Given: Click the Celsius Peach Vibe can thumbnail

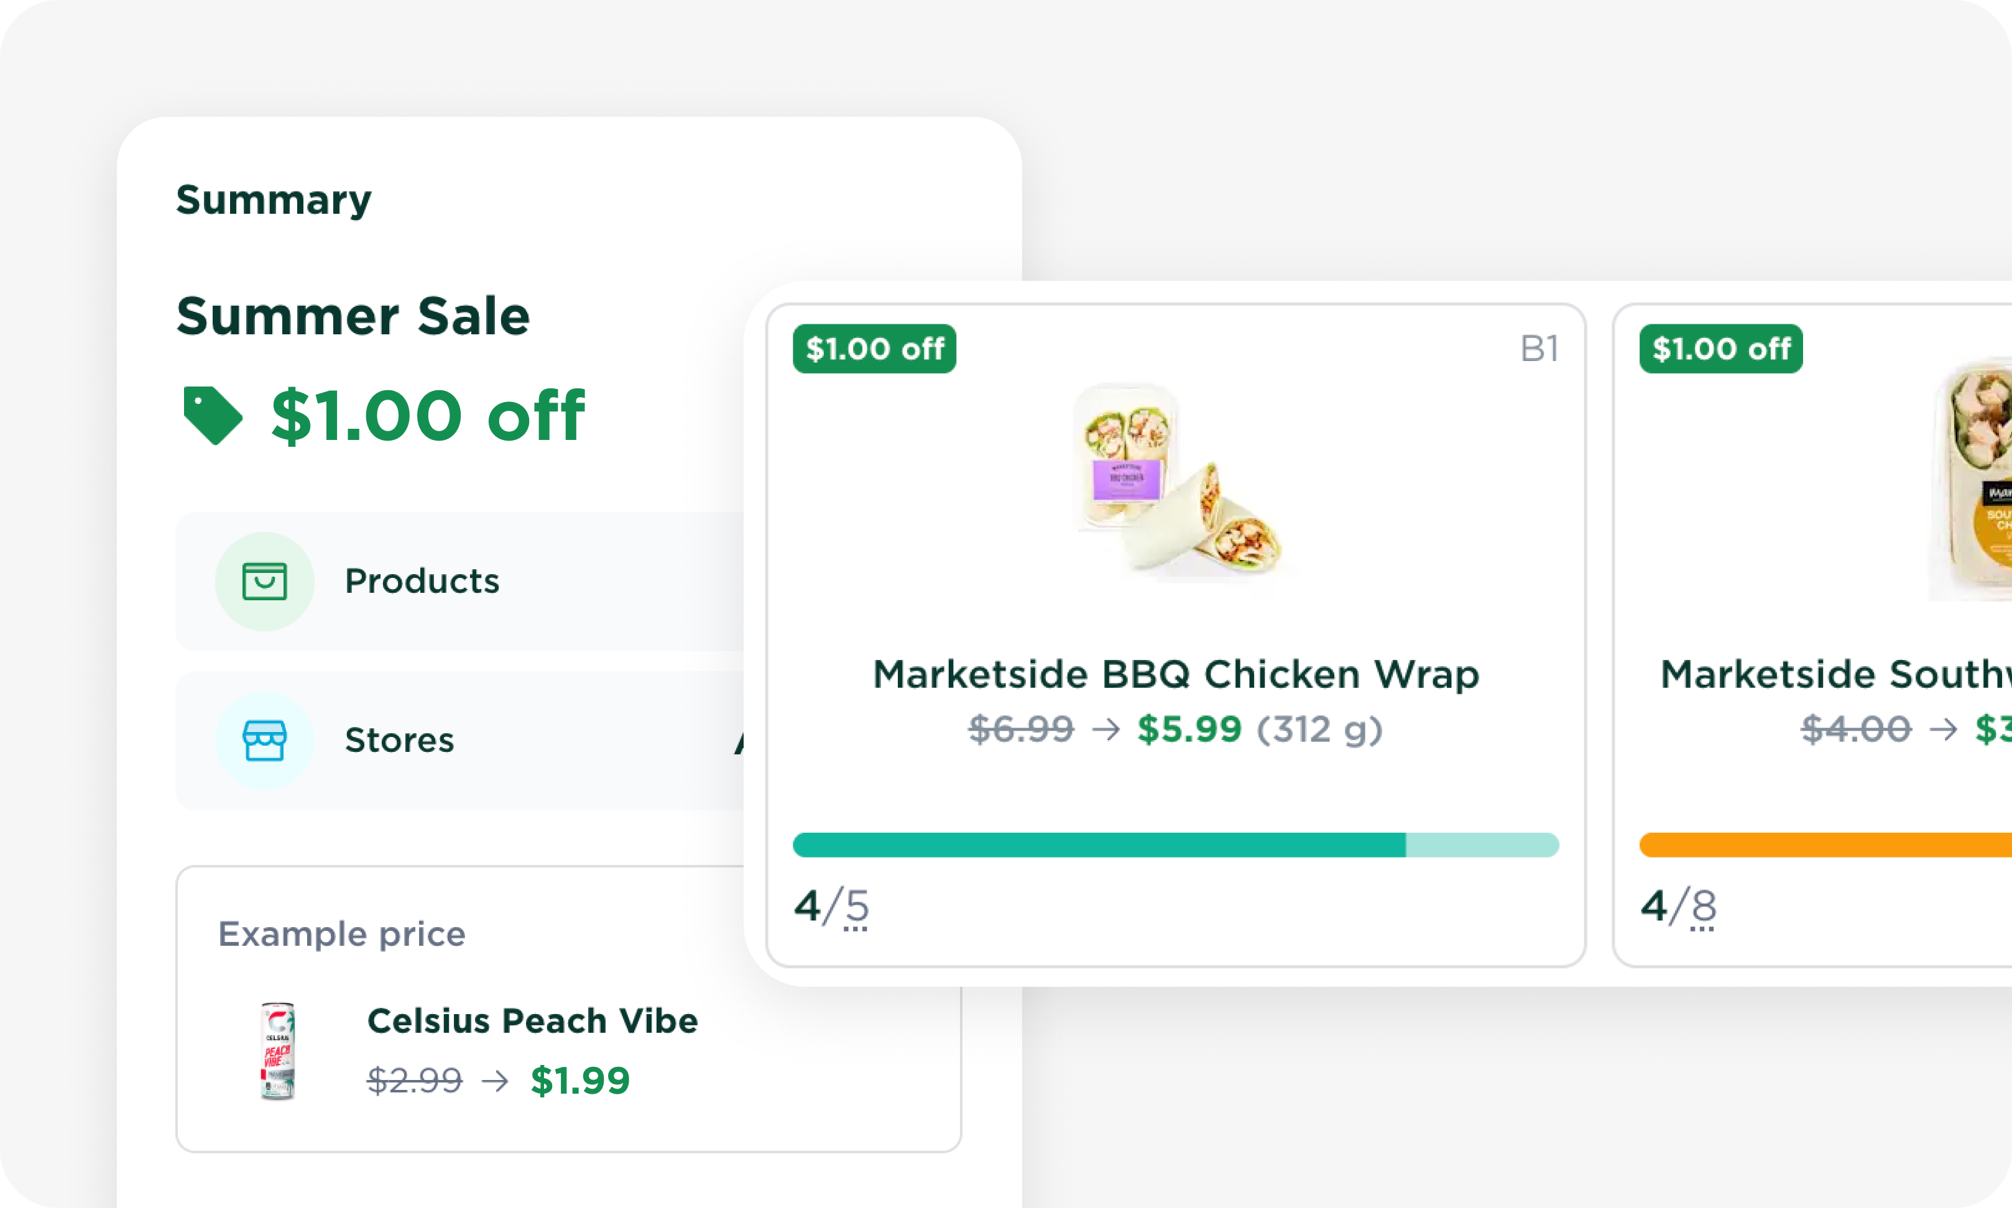Looking at the screenshot, I should click(278, 1051).
